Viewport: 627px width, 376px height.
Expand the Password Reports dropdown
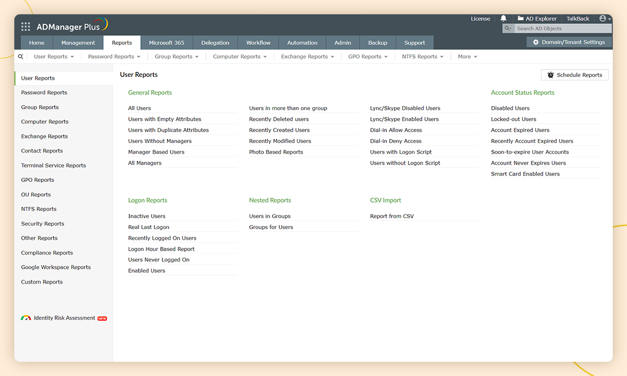pyautogui.click(x=114, y=56)
